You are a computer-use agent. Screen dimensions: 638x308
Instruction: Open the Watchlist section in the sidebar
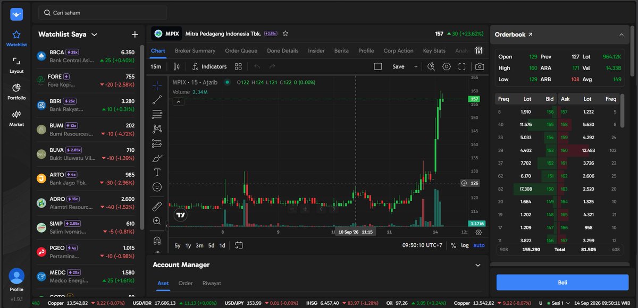pos(16,39)
